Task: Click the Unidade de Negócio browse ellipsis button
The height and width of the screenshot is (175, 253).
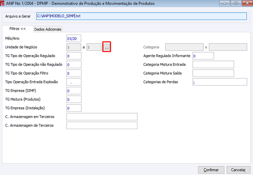Action: (x=107, y=47)
